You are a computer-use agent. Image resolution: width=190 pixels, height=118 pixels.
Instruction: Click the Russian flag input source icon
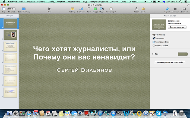164,2
